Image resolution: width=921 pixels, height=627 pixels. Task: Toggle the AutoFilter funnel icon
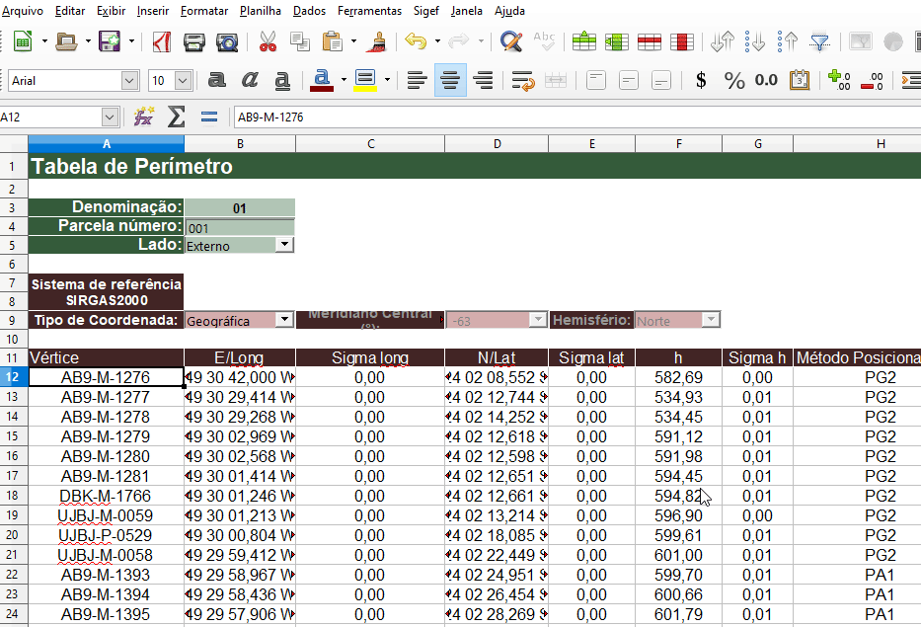819,41
